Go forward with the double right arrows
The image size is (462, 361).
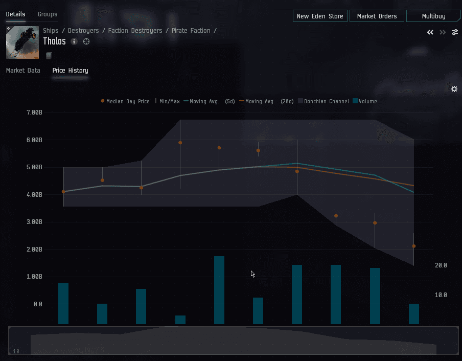coord(443,32)
